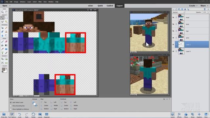The height and width of the screenshot is (118, 210).
Task: Click the Undo button
Action: coord(20,115)
